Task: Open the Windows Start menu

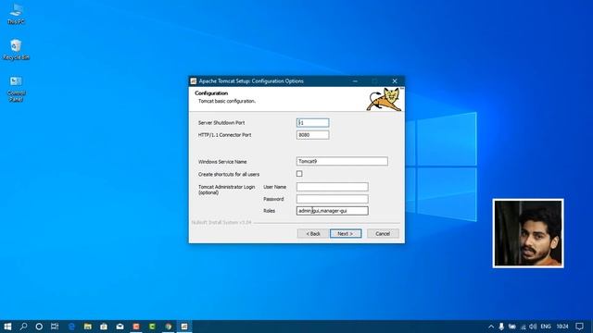Action: point(7,327)
